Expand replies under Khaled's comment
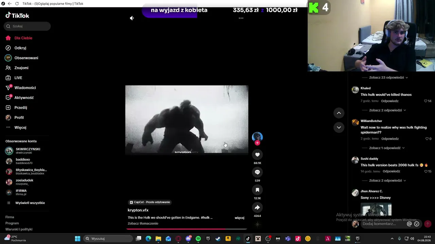This screenshot has width=435, height=244. tap(387, 110)
